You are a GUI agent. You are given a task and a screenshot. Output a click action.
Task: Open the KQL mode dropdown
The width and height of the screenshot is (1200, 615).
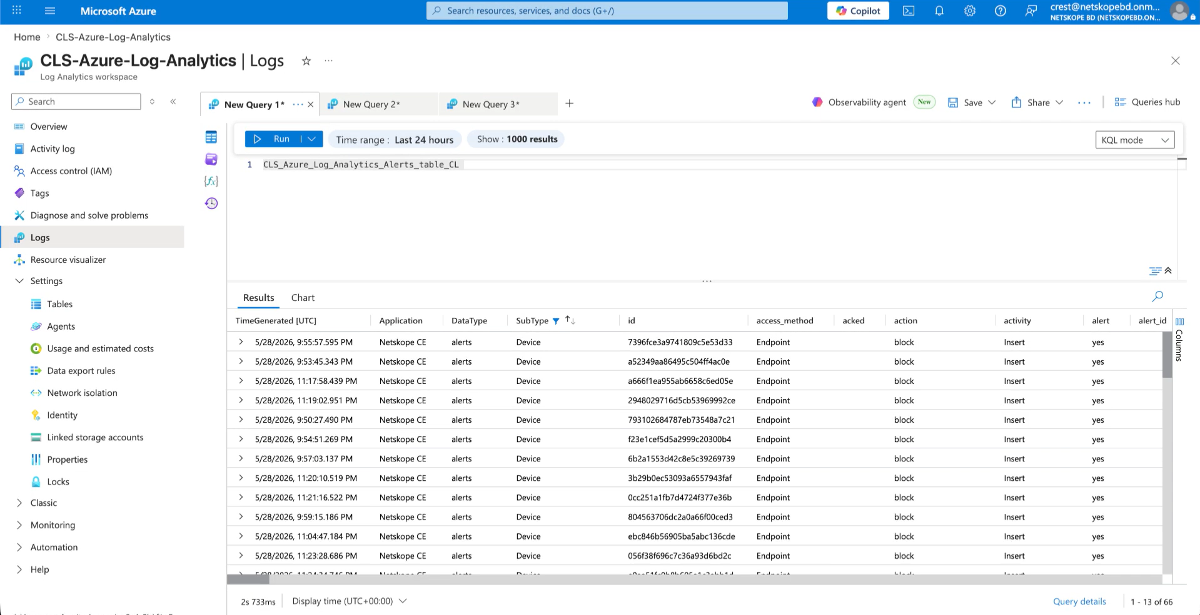[x=1135, y=140]
